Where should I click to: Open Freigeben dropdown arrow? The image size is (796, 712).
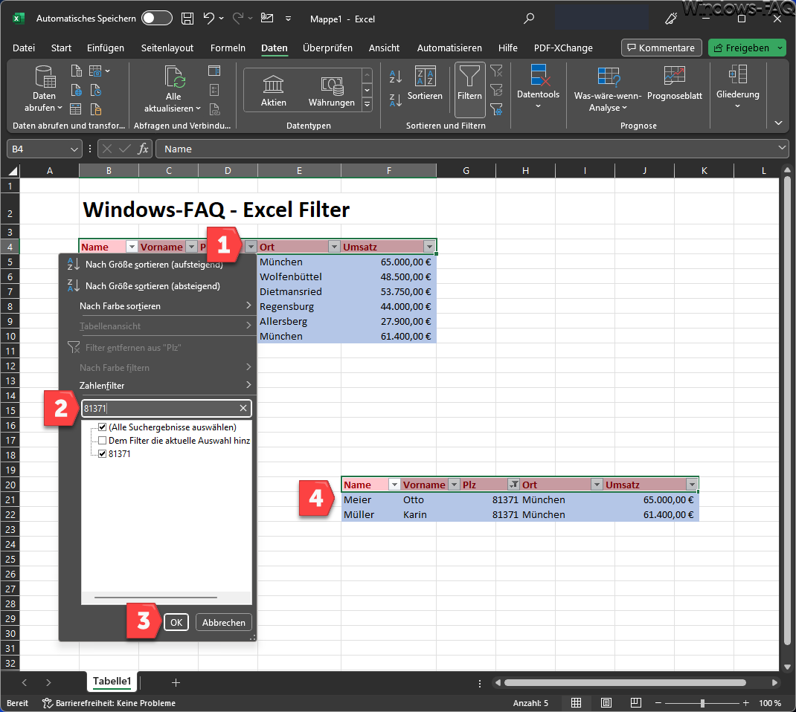pos(780,48)
